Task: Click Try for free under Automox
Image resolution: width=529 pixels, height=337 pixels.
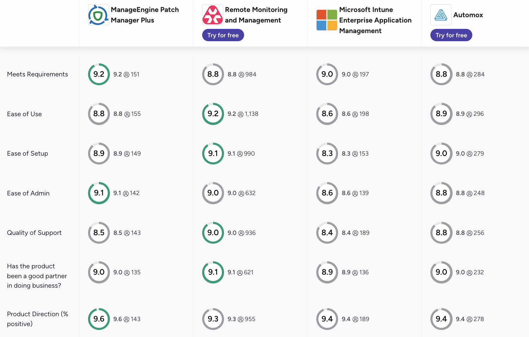Action: (451, 35)
